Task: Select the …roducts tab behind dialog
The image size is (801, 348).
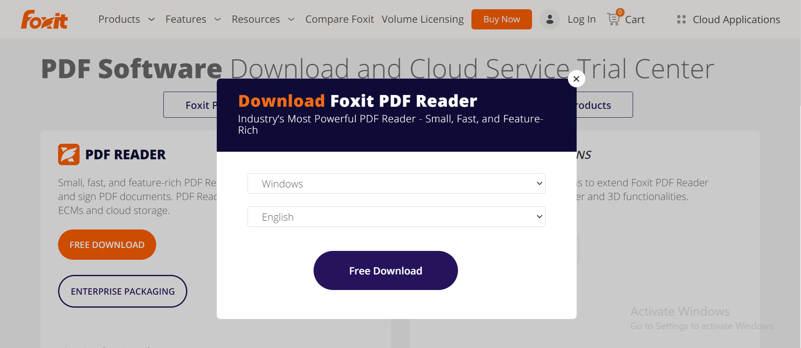Action: 604,105
